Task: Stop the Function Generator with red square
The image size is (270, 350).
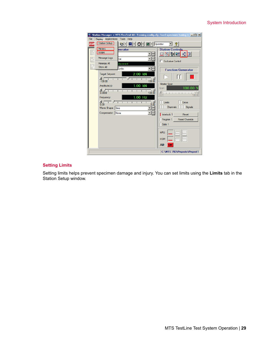Action: click(192, 77)
